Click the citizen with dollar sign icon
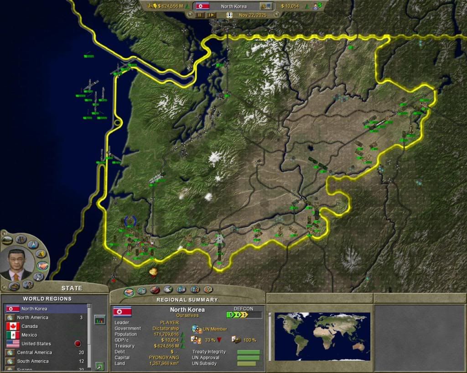The image size is (467, 373). pos(317,5)
